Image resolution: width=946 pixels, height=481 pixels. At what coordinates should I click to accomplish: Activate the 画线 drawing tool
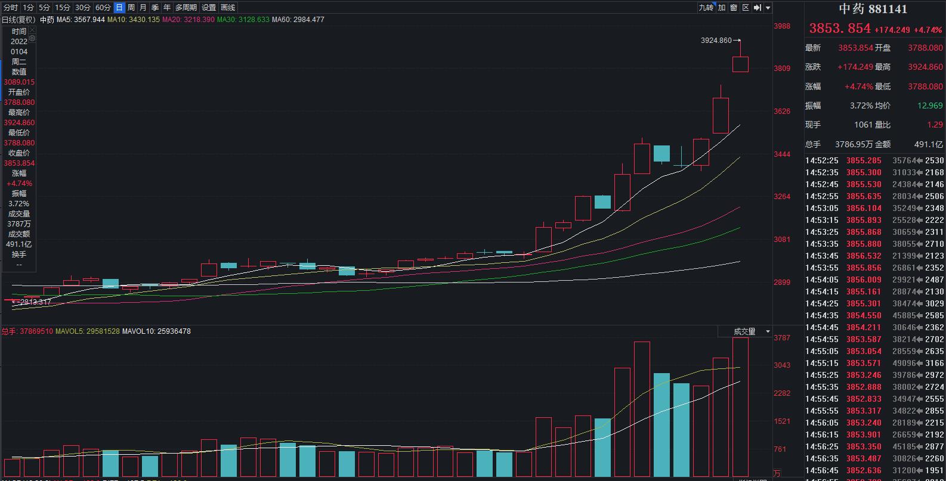click(228, 8)
